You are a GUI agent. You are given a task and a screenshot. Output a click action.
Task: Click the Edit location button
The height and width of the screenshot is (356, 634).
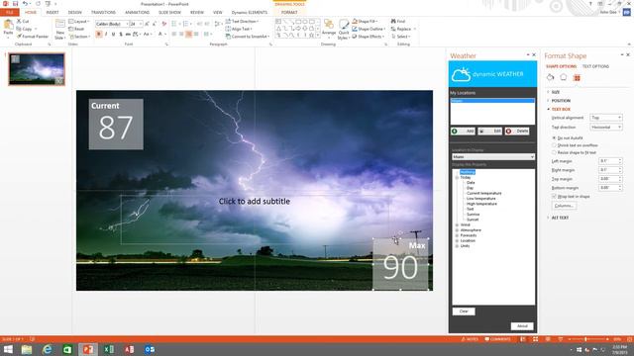tap(490, 132)
